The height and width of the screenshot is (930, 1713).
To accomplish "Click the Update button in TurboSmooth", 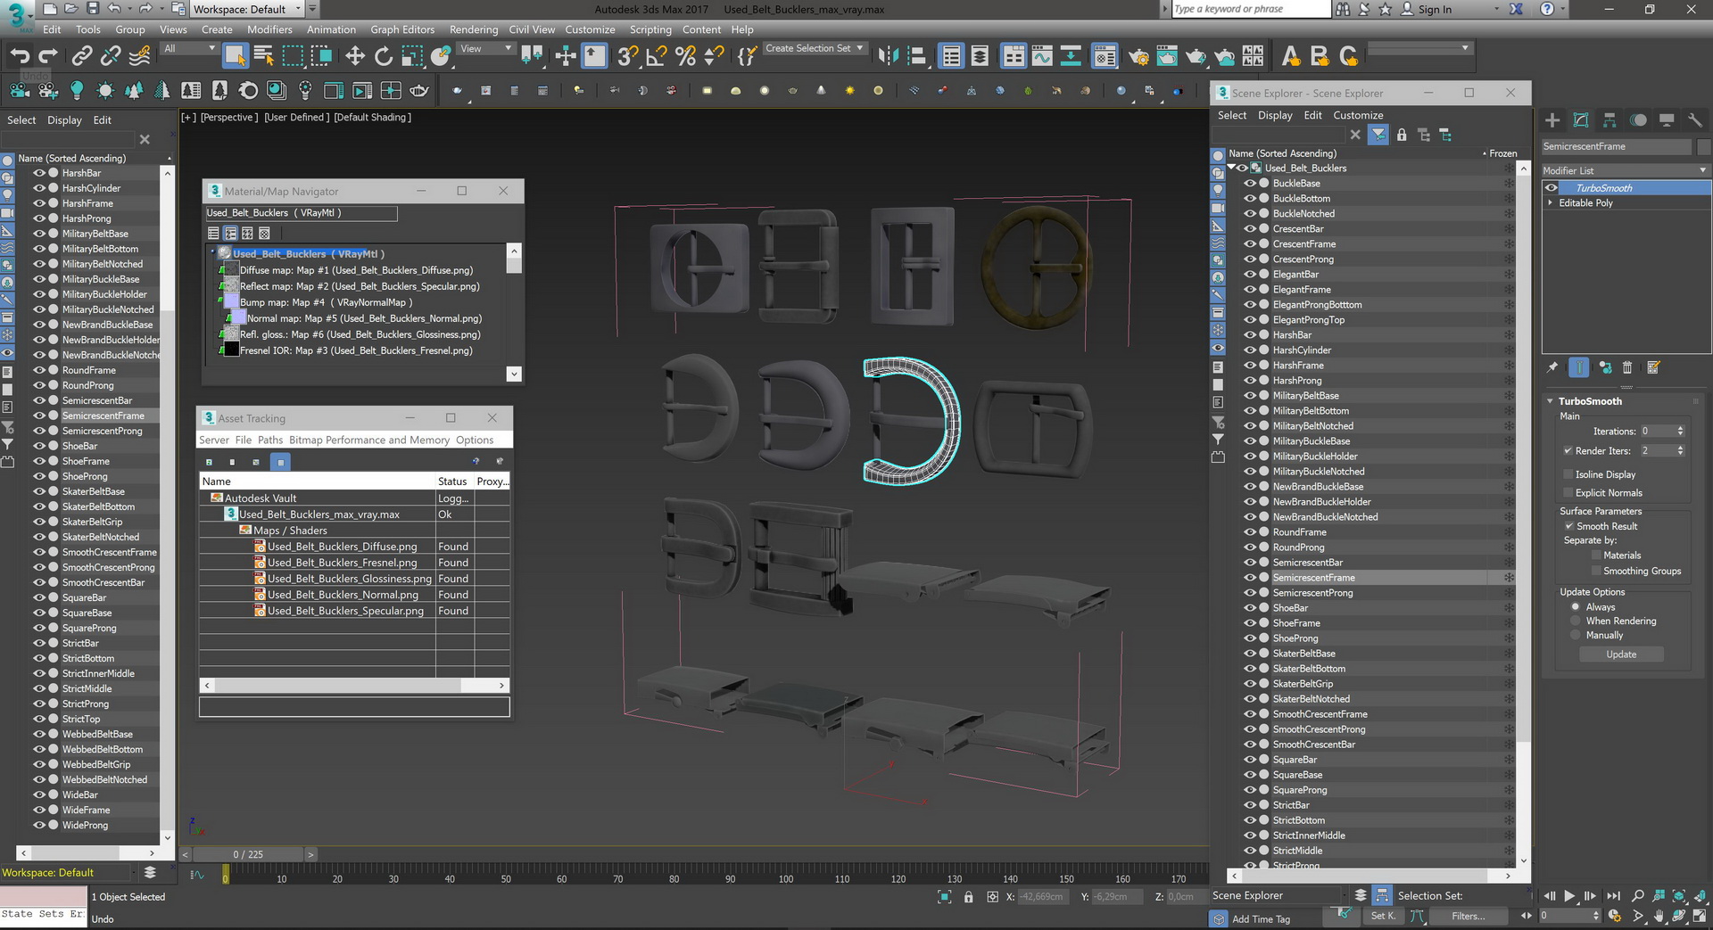I will pyautogui.click(x=1621, y=654).
